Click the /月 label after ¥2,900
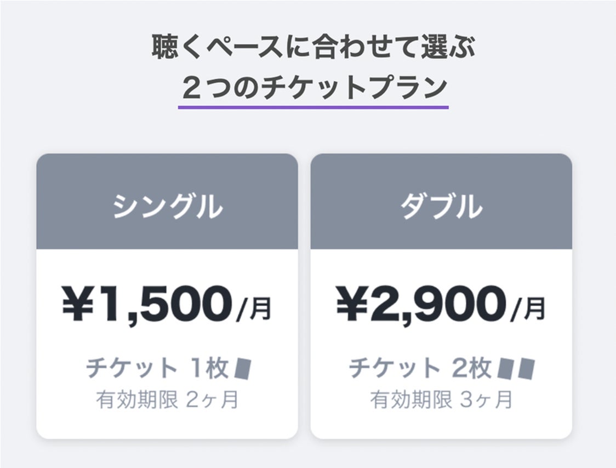 click(528, 309)
